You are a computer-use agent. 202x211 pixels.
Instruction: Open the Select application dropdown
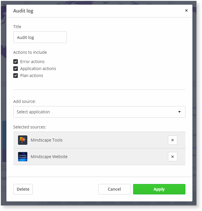tap(99, 112)
